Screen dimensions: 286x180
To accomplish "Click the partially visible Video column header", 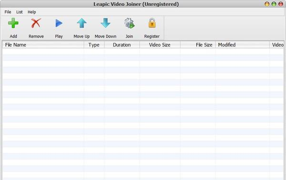I will point(277,45).
